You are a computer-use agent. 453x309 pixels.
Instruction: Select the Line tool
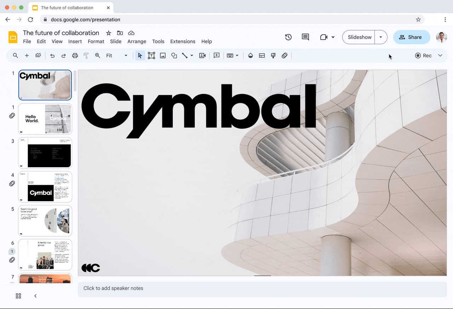click(x=185, y=56)
